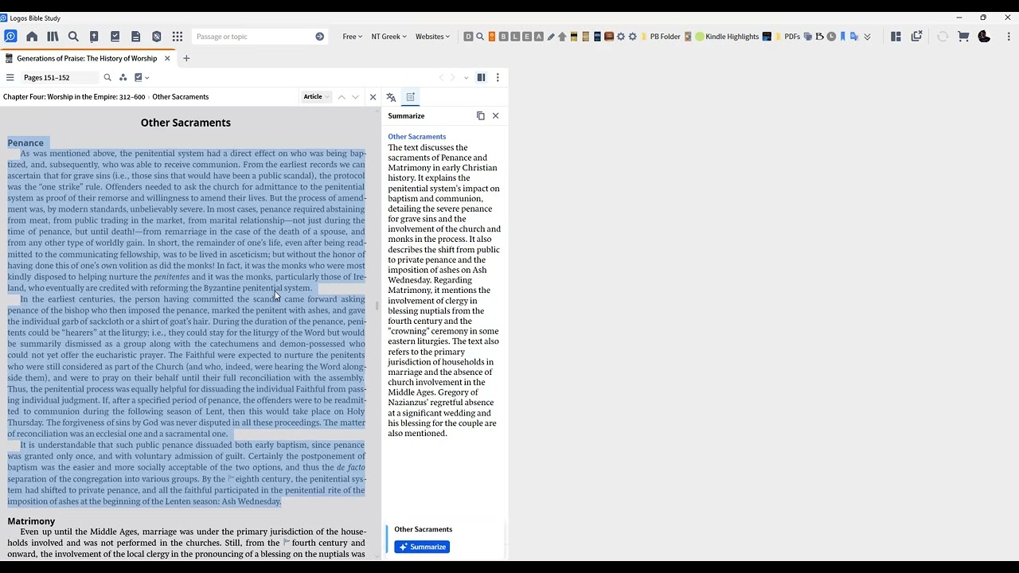This screenshot has height=573, width=1019.
Task: Open the Guides checkmark icon
Action: 115,37
